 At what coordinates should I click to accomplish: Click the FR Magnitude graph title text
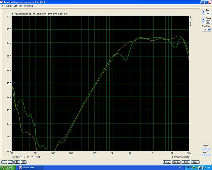coord(40,14)
